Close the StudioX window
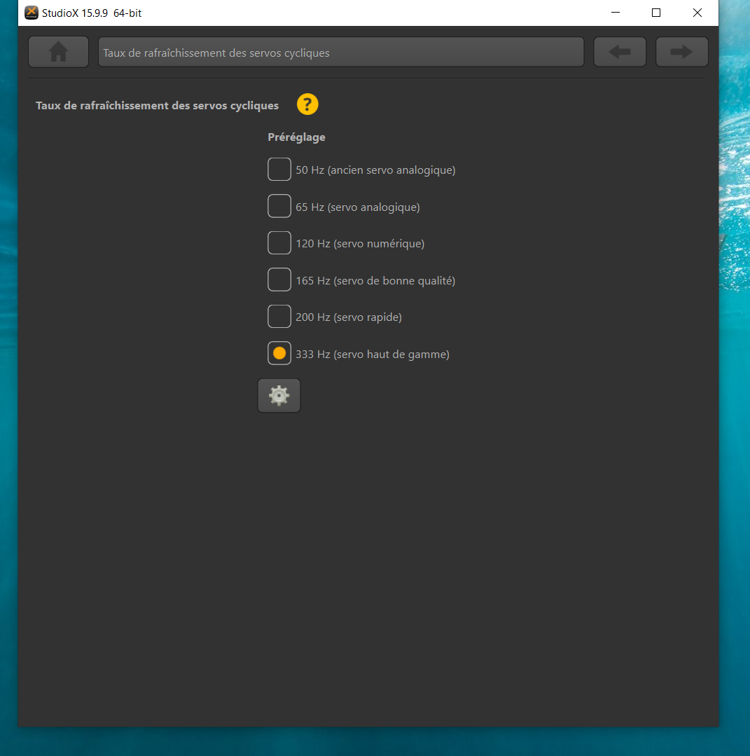 [x=697, y=13]
